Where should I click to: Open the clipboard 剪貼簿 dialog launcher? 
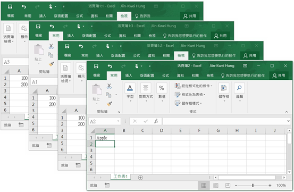(x=119, y=112)
